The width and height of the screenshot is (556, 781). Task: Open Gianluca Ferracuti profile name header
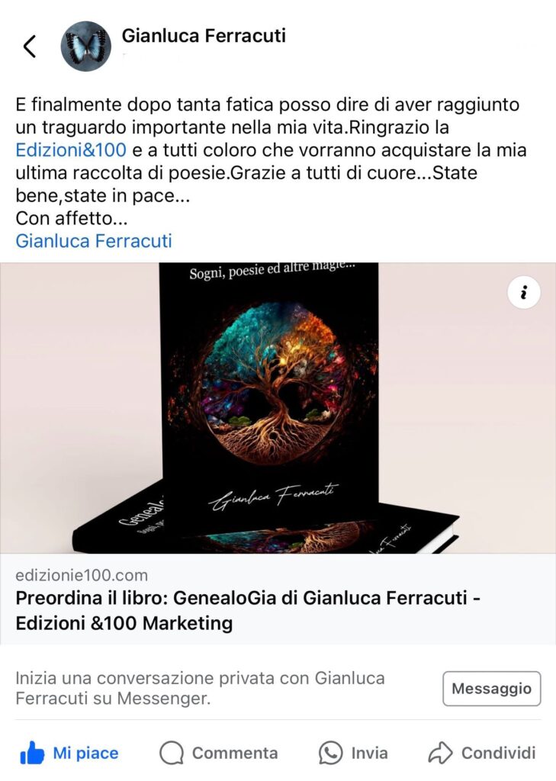pyautogui.click(x=204, y=36)
